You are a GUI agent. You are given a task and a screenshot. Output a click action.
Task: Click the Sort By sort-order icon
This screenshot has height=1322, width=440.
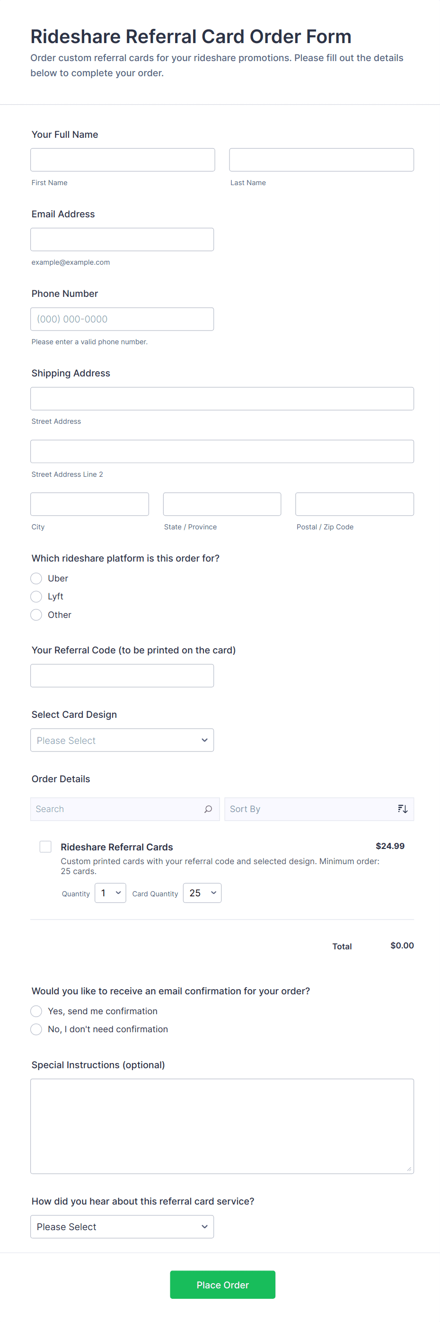click(x=403, y=809)
